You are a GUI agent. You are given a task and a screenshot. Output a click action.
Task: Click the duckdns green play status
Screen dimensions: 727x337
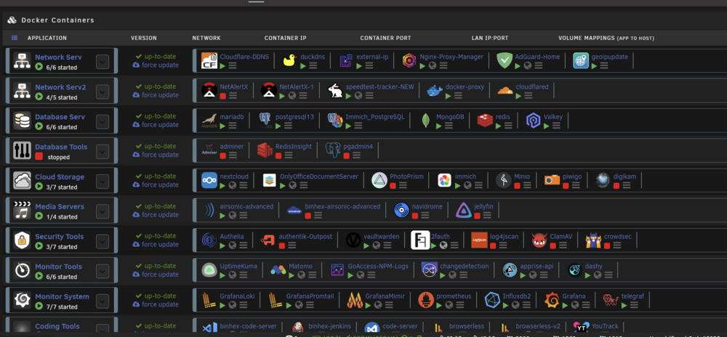pyautogui.click(x=303, y=66)
